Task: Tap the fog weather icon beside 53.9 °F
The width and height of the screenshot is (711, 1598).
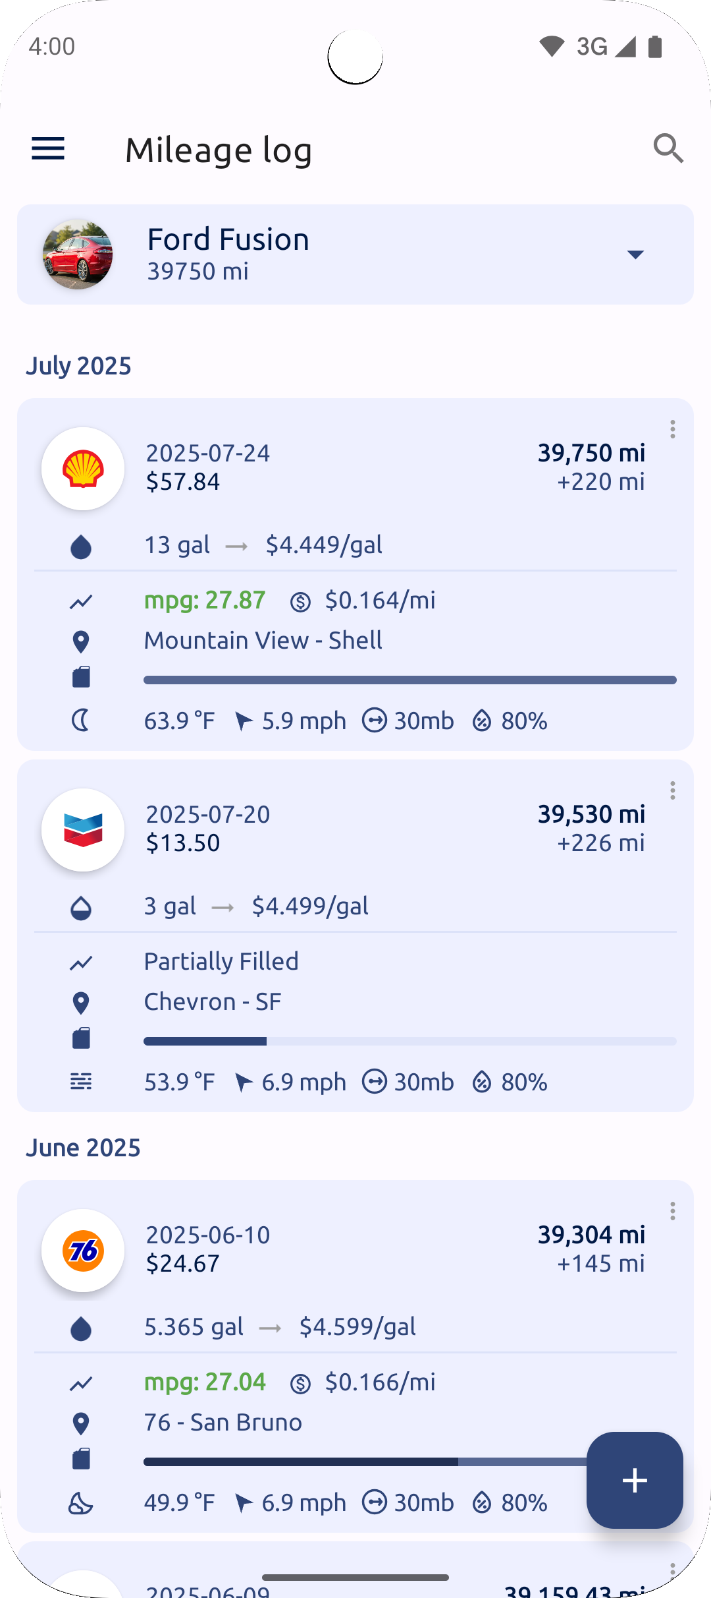Action: [81, 1082]
